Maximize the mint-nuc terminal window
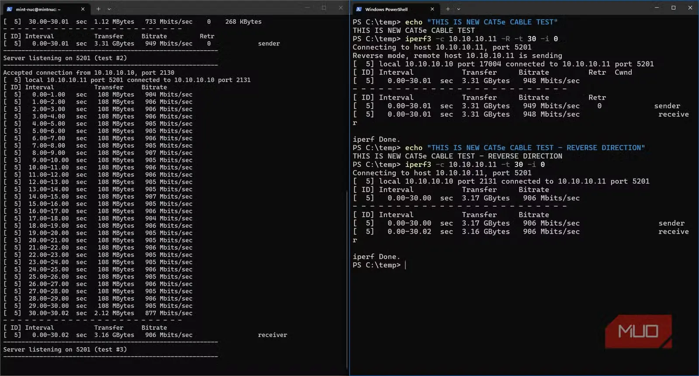 point(324,7)
